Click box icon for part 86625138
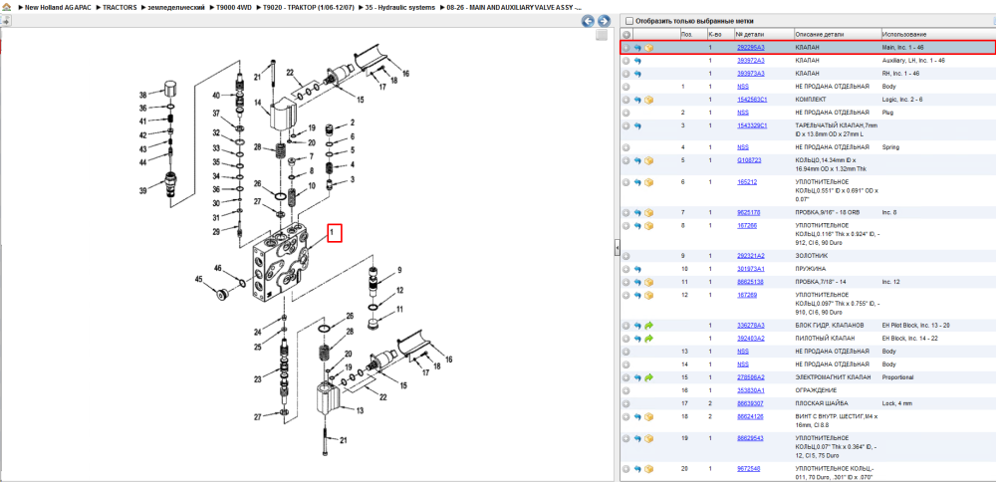This screenshot has height=482, width=996. [648, 282]
